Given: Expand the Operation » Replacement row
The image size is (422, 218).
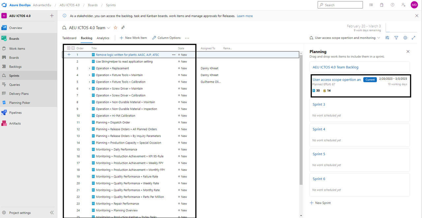Looking at the screenshot, I should (x=89, y=68).
